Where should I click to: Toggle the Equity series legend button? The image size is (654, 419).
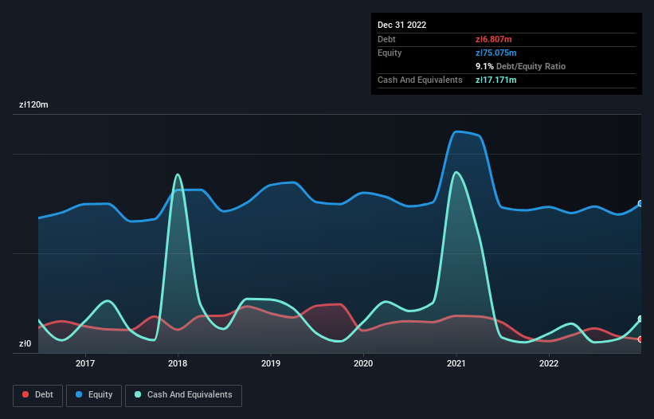pyautogui.click(x=94, y=395)
